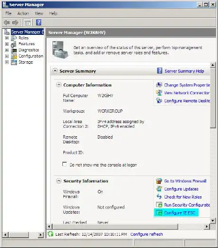Screen dimensions: 218x248
Task: Open Change System Properties link
Action: tap(187, 85)
